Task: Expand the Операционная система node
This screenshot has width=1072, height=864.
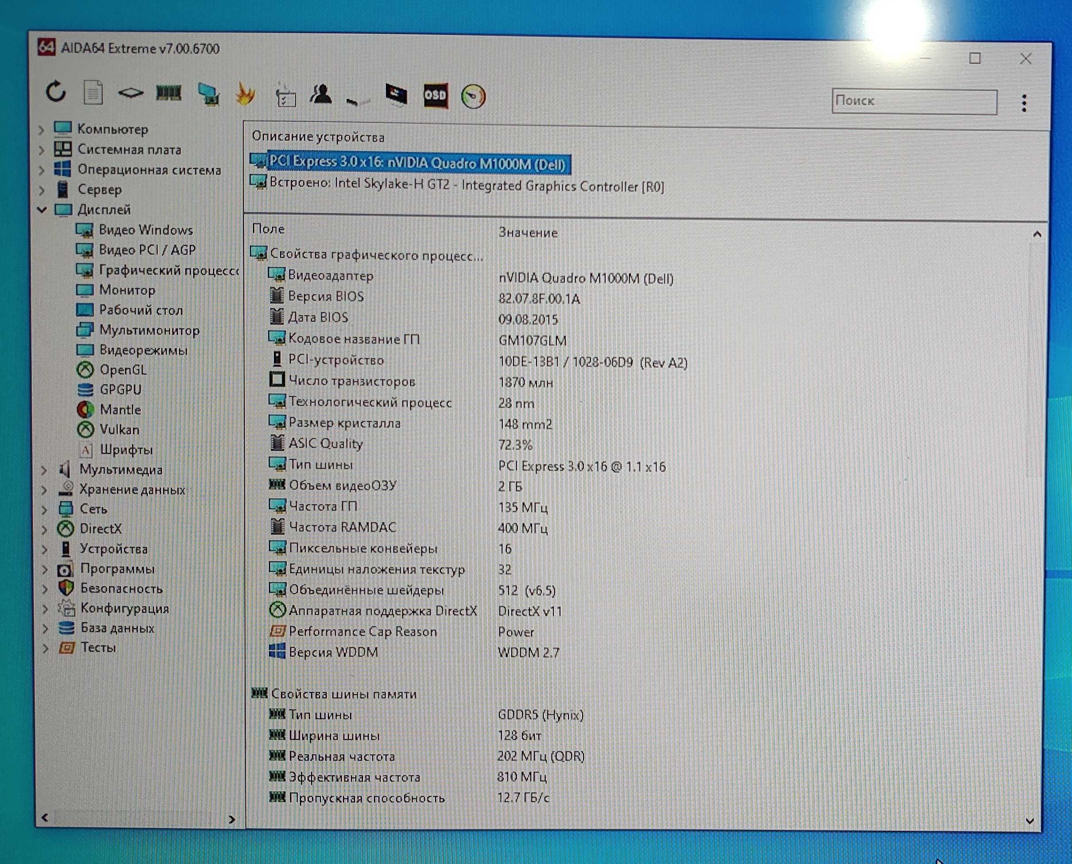Action: tap(42, 170)
